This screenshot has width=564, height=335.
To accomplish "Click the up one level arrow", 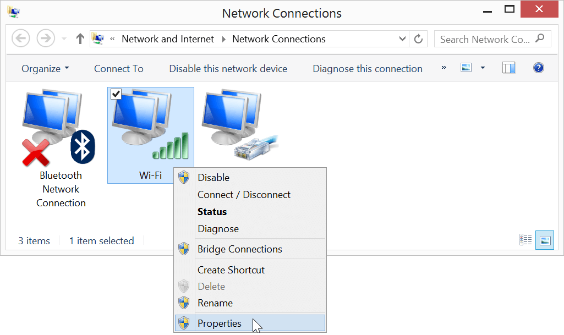I will (x=79, y=39).
